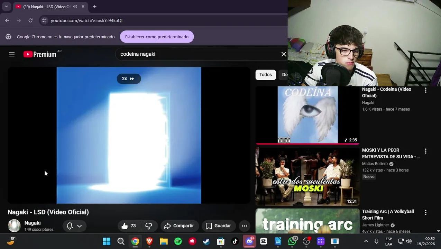441x249 pixels.
Task: Open Steam from the taskbar
Action: 206,241
